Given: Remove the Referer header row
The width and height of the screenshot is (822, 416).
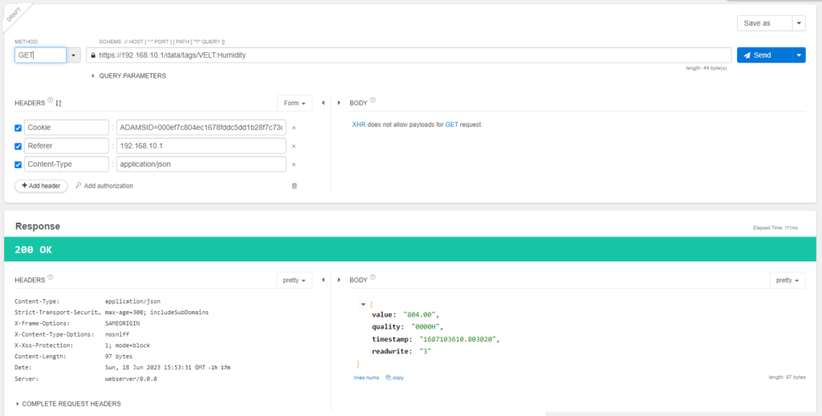Looking at the screenshot, I should (x=294, y=146).
